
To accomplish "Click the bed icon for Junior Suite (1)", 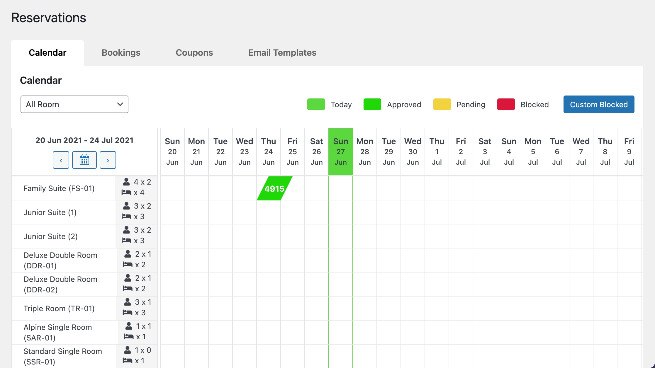I will [126, 217].
